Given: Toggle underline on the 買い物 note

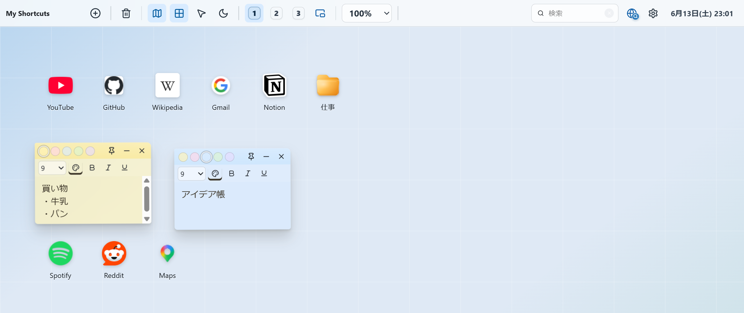Looking at the screenshot, I should (x=124, y=168).
